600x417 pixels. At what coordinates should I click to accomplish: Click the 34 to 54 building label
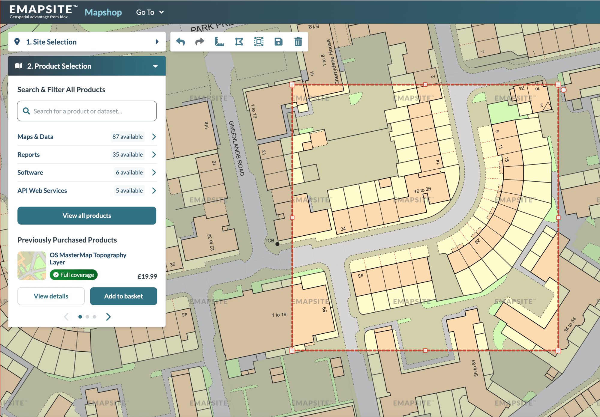pos(570,325)
